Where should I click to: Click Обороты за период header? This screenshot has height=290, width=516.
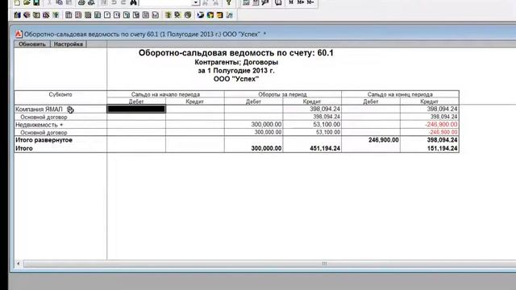click(282, 94)
